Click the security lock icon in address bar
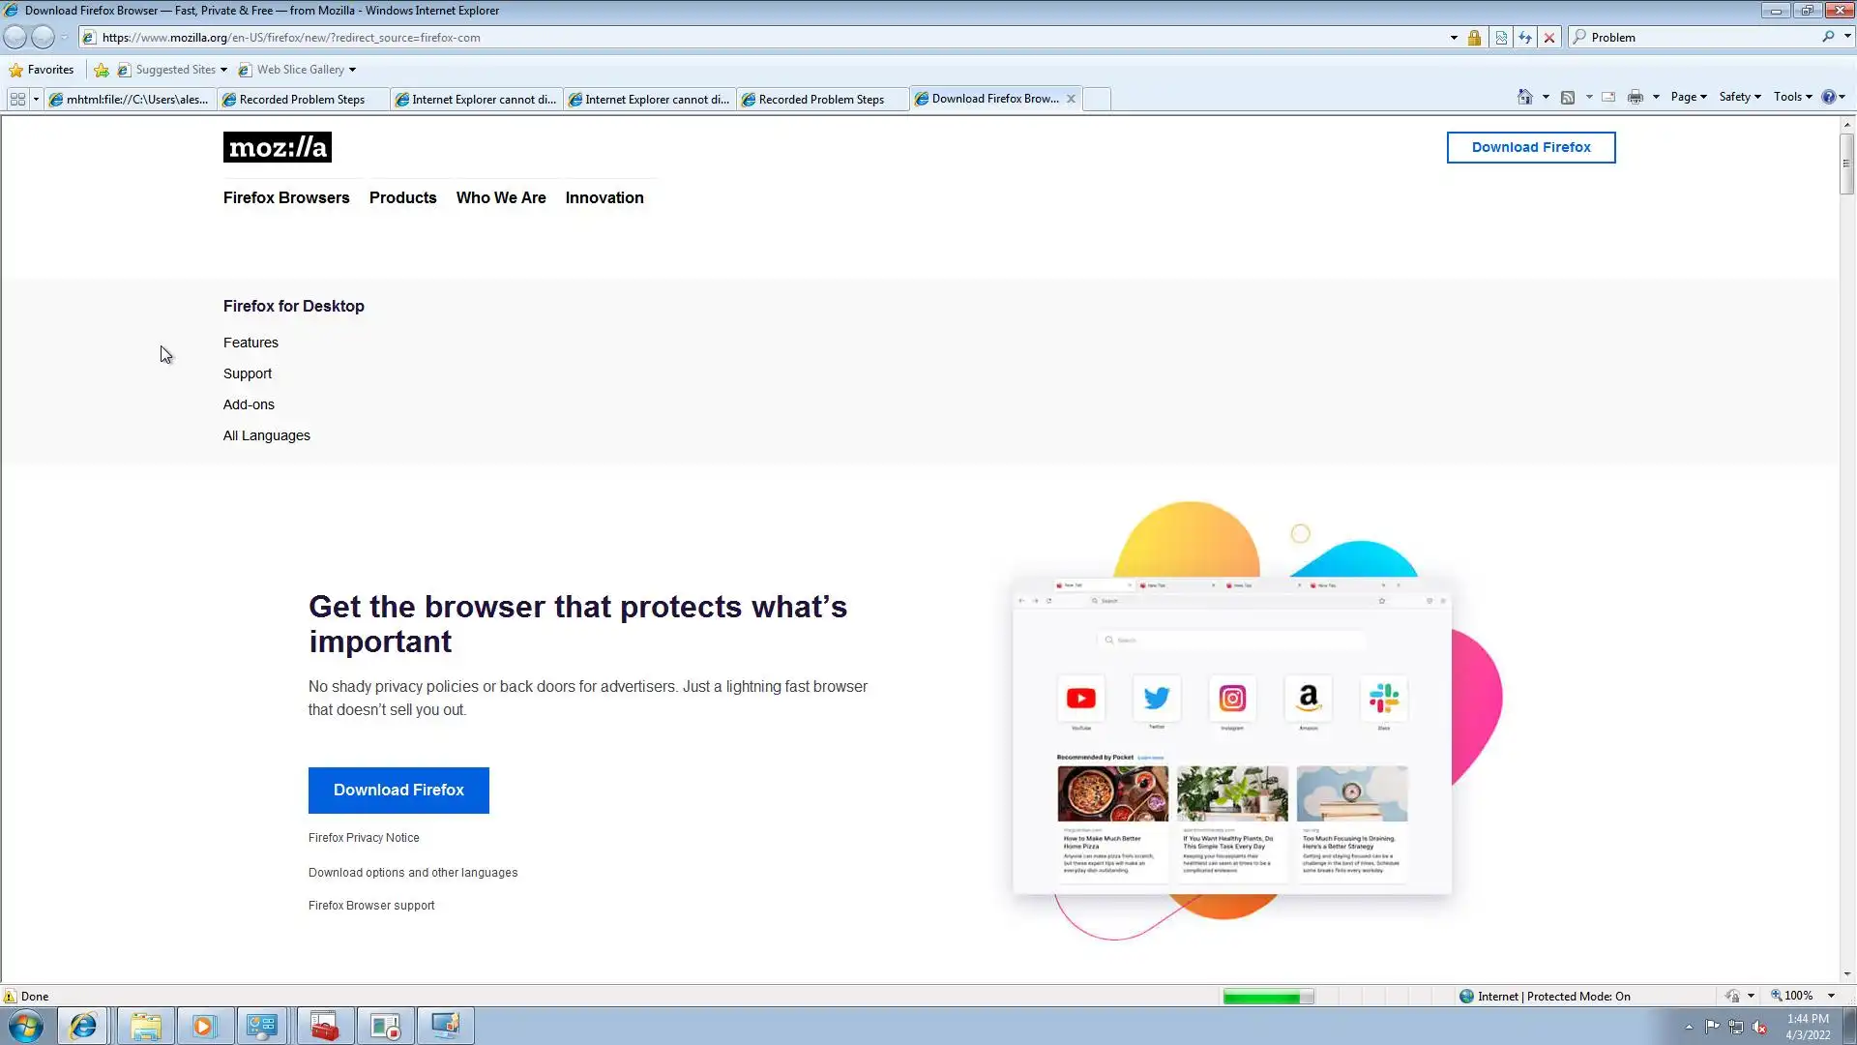The width and height of the screenshot is (1857, 1045). pos(1474,38)
